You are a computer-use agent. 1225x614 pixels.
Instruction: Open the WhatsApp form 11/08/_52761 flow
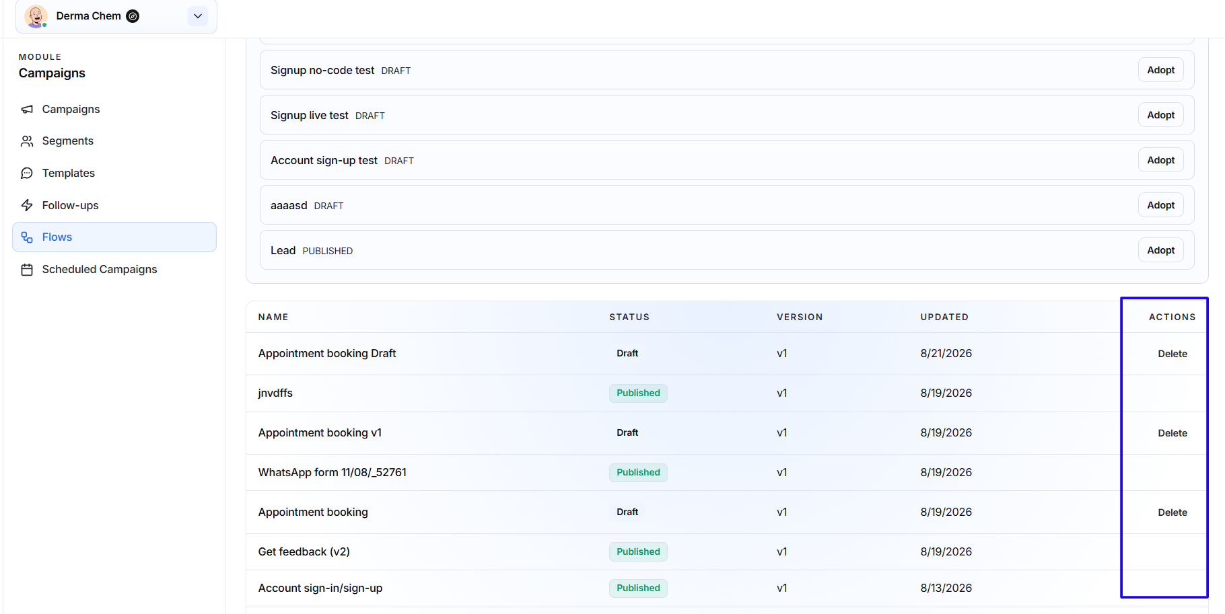(x=727, y=473)
